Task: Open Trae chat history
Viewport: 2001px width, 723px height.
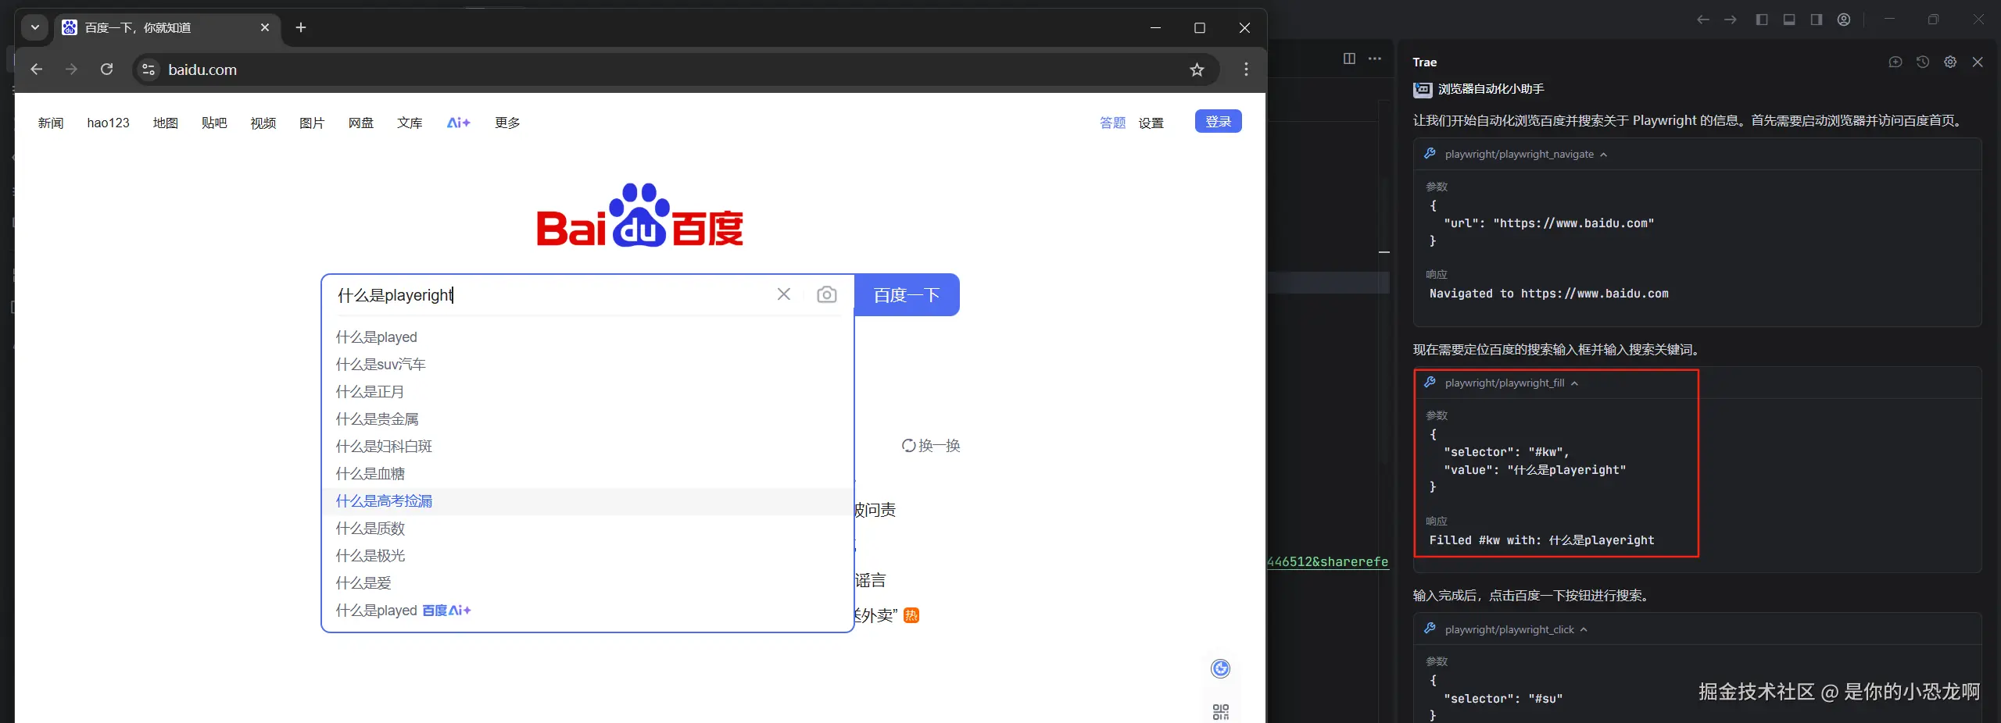Action: [1923, 62]
